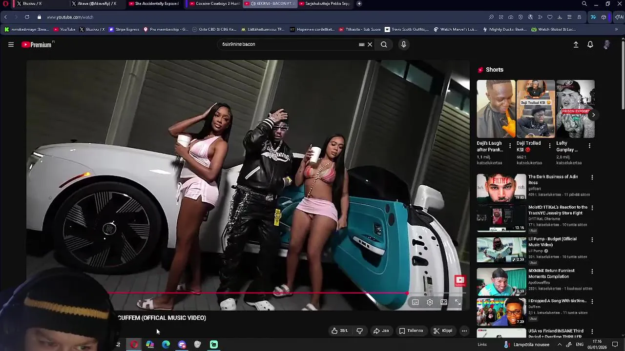The image size is (625, 351).
Task: Open the on-screen keyboard in search box
Action: (361, 44)
